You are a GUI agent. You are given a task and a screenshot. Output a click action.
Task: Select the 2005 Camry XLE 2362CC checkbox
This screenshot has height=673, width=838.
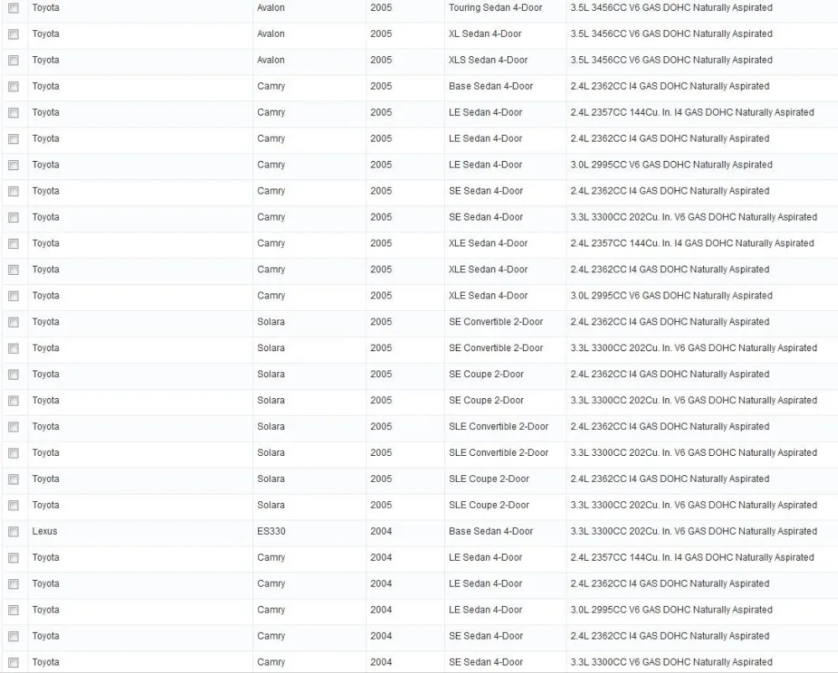coord(13,270)
